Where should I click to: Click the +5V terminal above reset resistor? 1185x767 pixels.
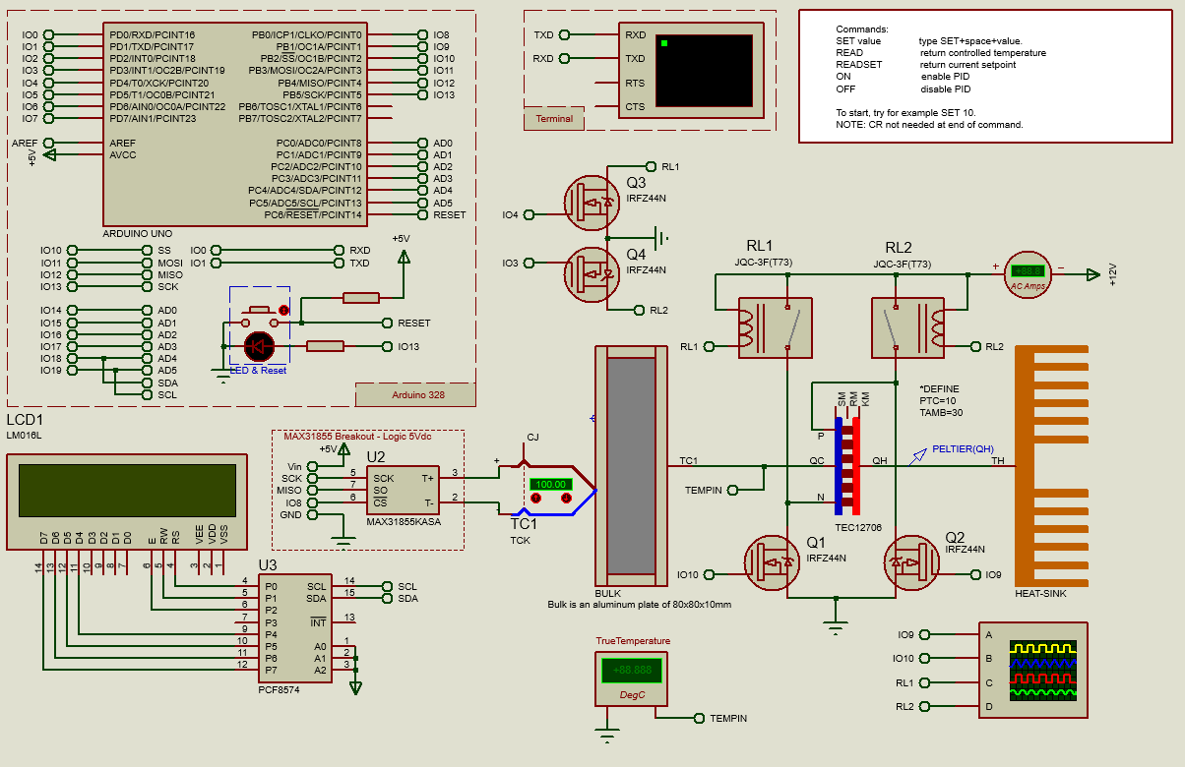click(x=403, y=257)
